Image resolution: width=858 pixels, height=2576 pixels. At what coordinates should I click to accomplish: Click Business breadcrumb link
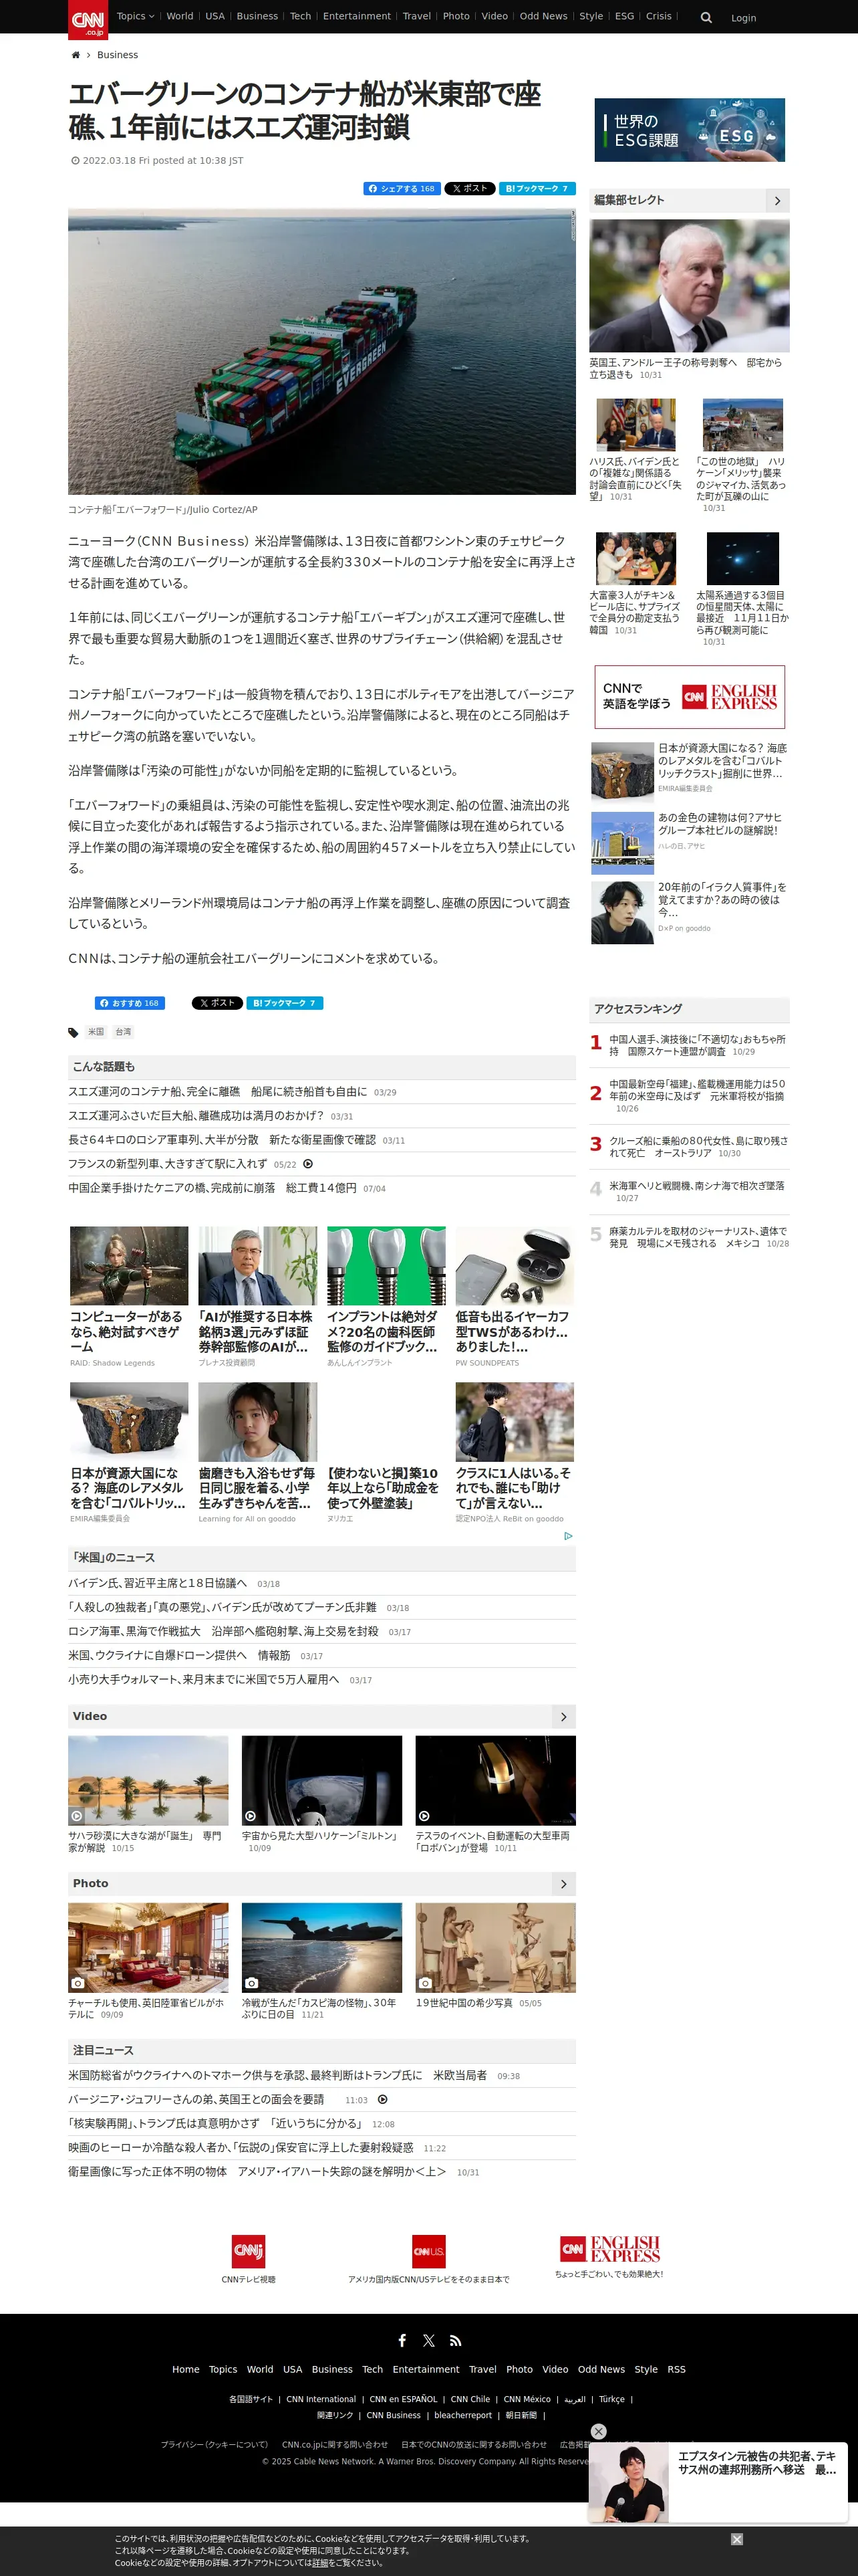[117, 55]
